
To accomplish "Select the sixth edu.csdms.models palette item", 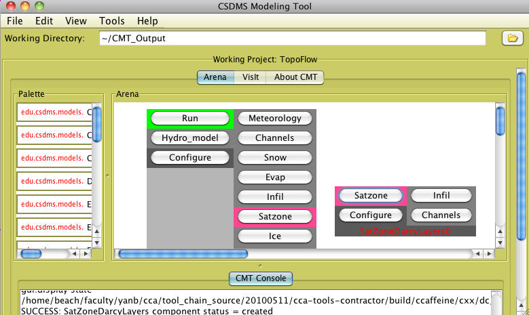I will click(x=54, y=227).
